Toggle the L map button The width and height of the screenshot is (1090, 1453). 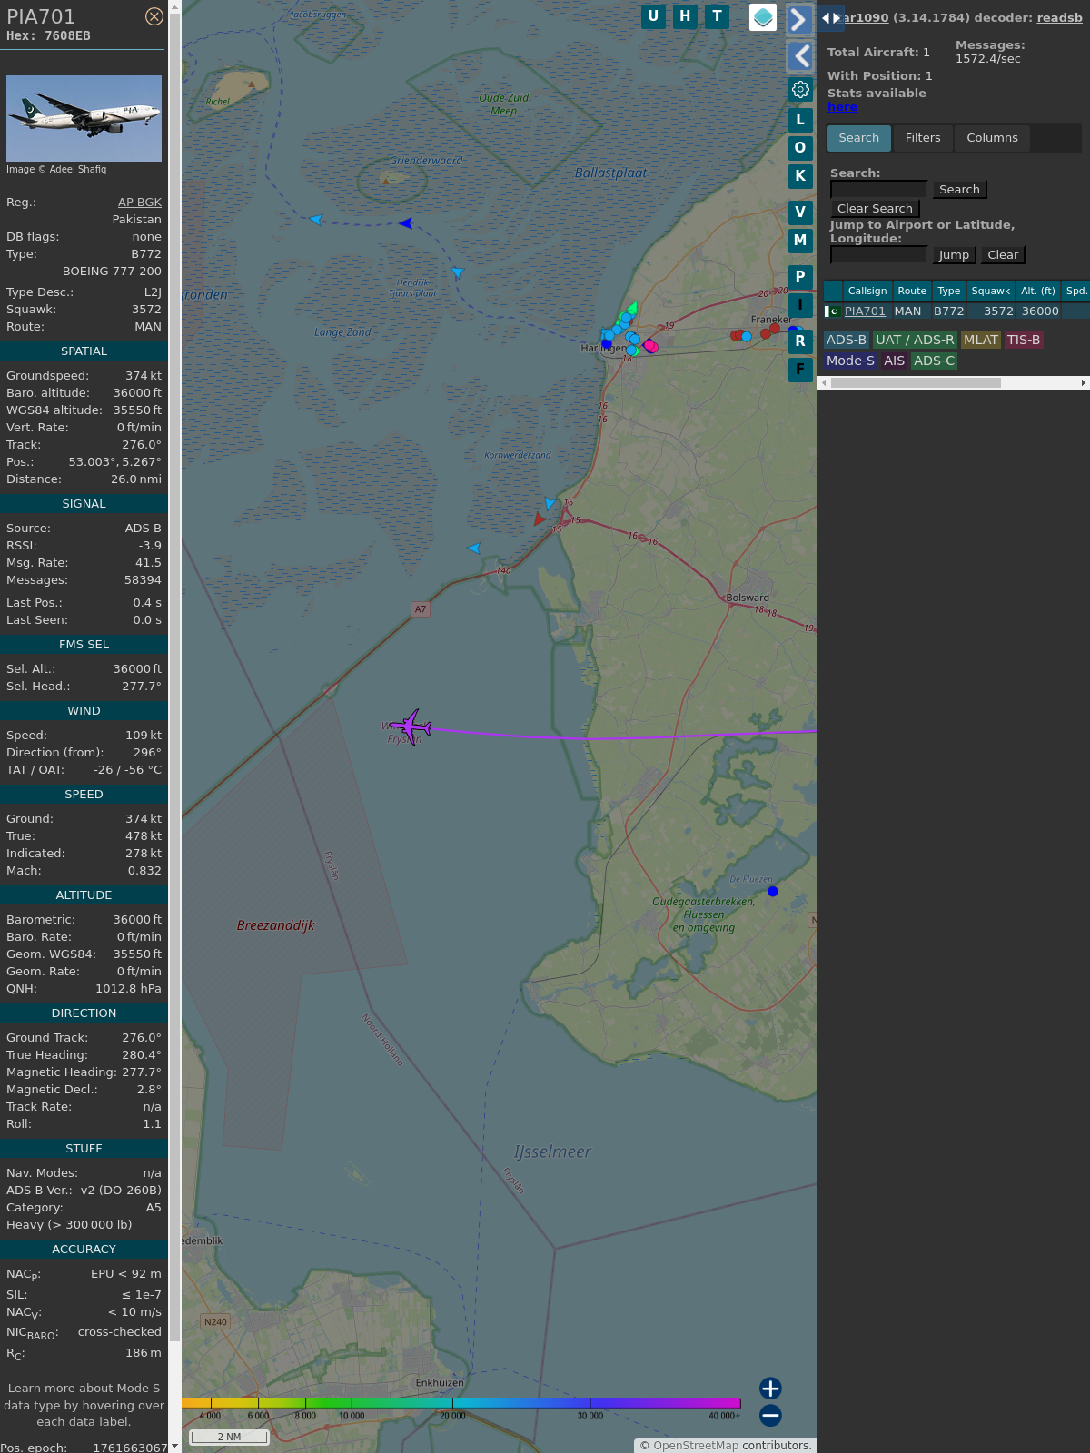(800, 119)
